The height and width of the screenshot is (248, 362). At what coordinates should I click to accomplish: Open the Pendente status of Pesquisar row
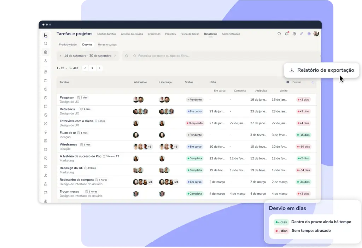coord(195,100)
